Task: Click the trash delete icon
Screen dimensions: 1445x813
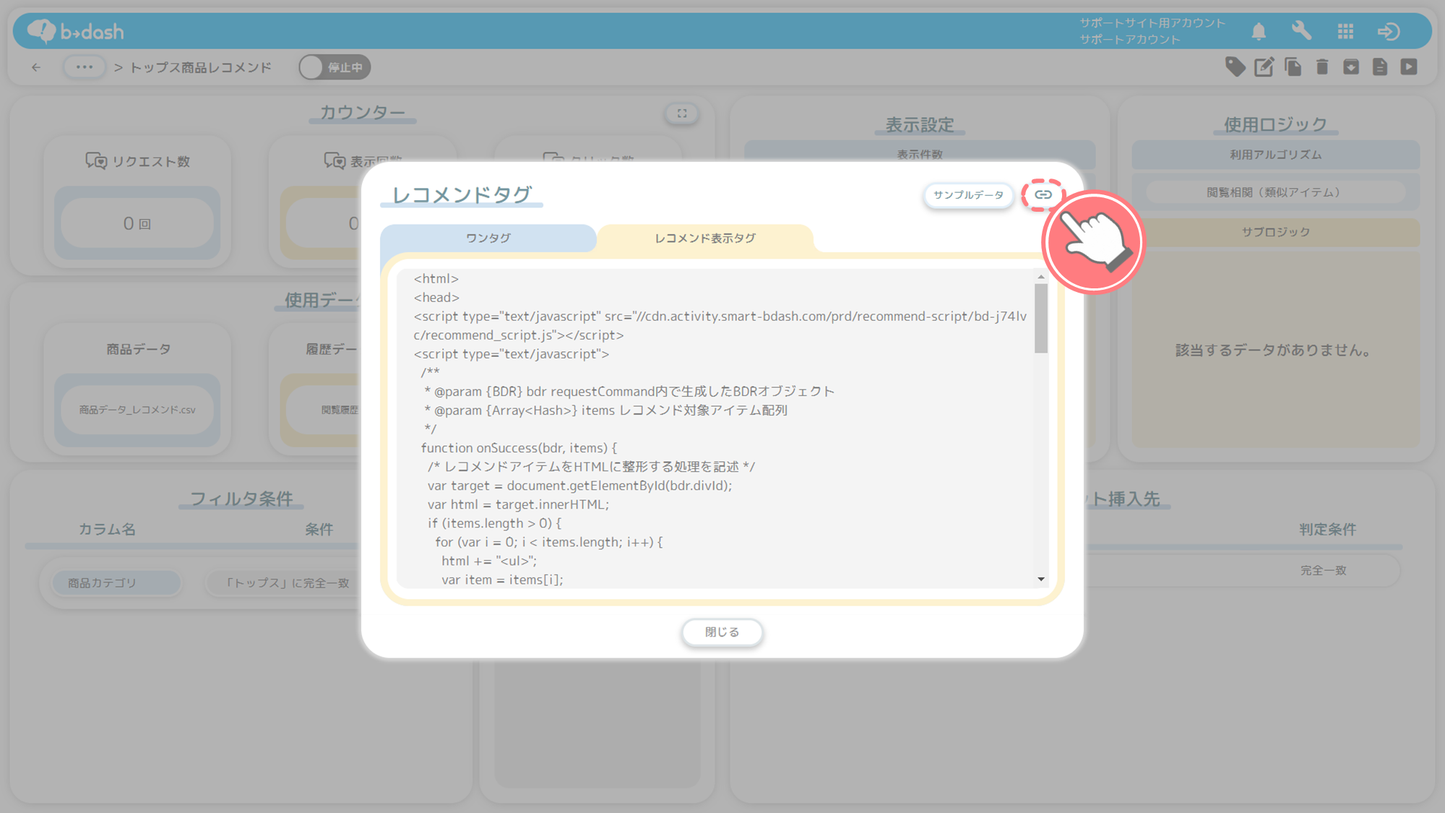Action: click(1322, 67)
